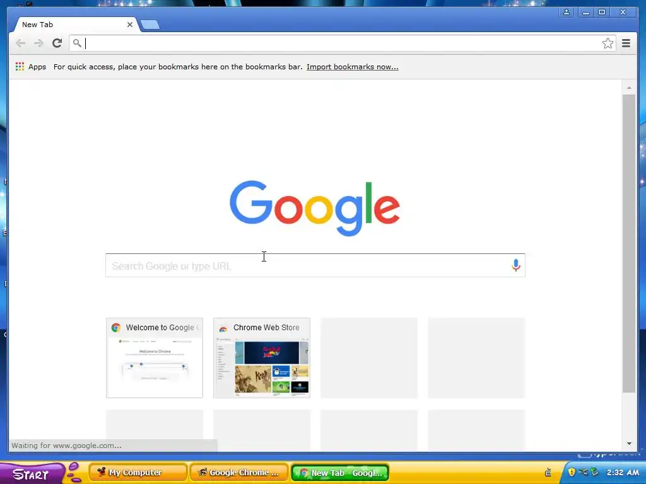Click the purple quick launch icon beside Start
The width and height of the screenshot is (646, 484).
click(x=74, y=472)
